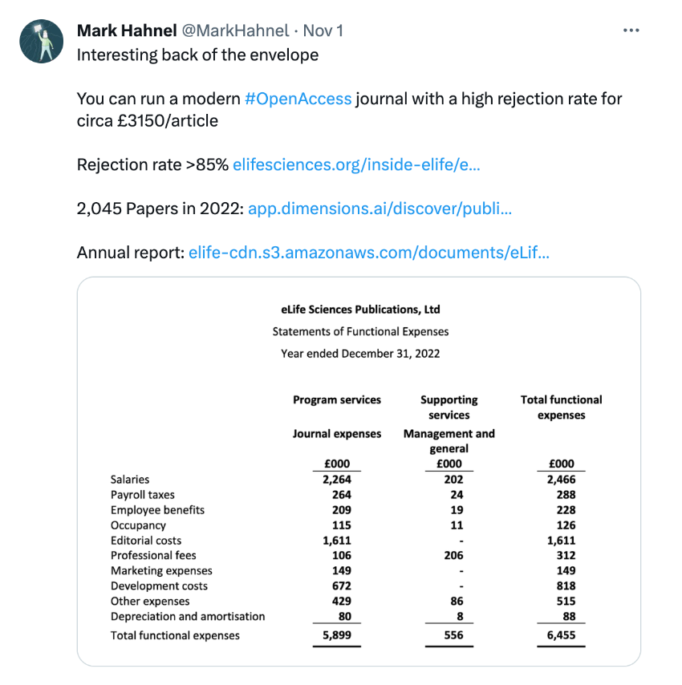The image size is (682, 685).
Task: Click the 'eLife Sciences Publications, Ltd' heading in image
Action: pos(360,310)
